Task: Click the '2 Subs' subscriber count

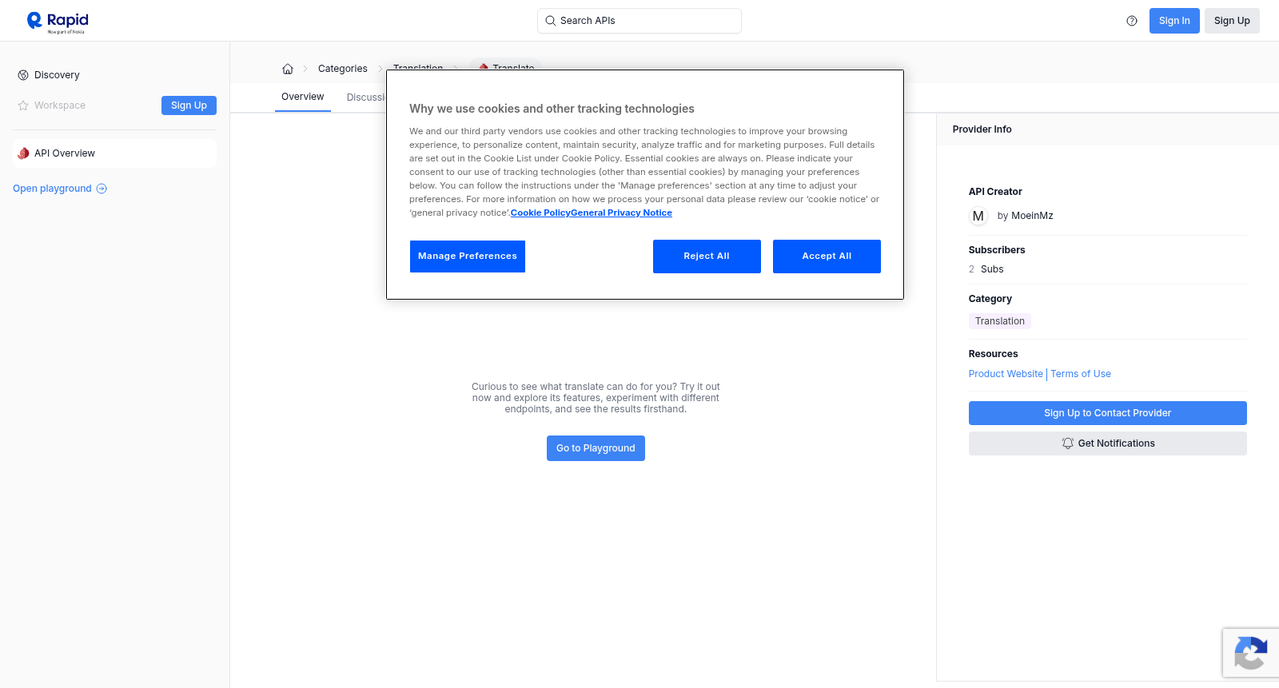Action: pos(986,269)
